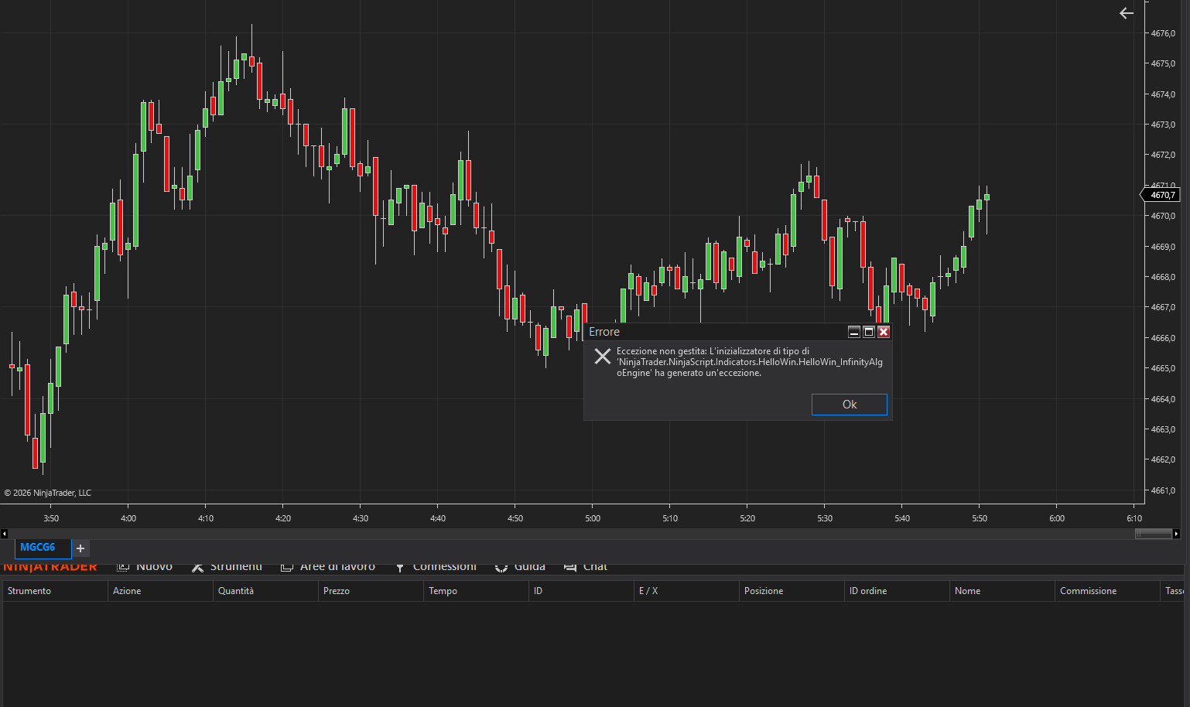Viewport: 1190px width, 707px height.
Task: Click the horizontal scrollbar thumb
Action: (1153, 534)
